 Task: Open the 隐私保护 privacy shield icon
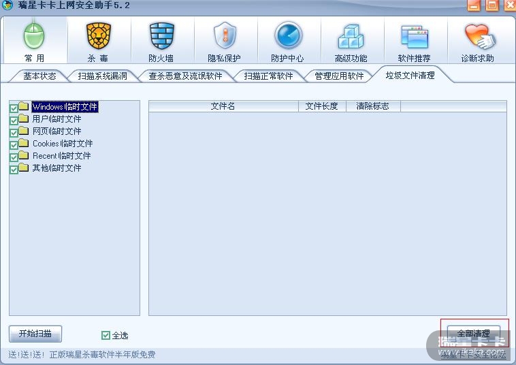coord(225,40)
